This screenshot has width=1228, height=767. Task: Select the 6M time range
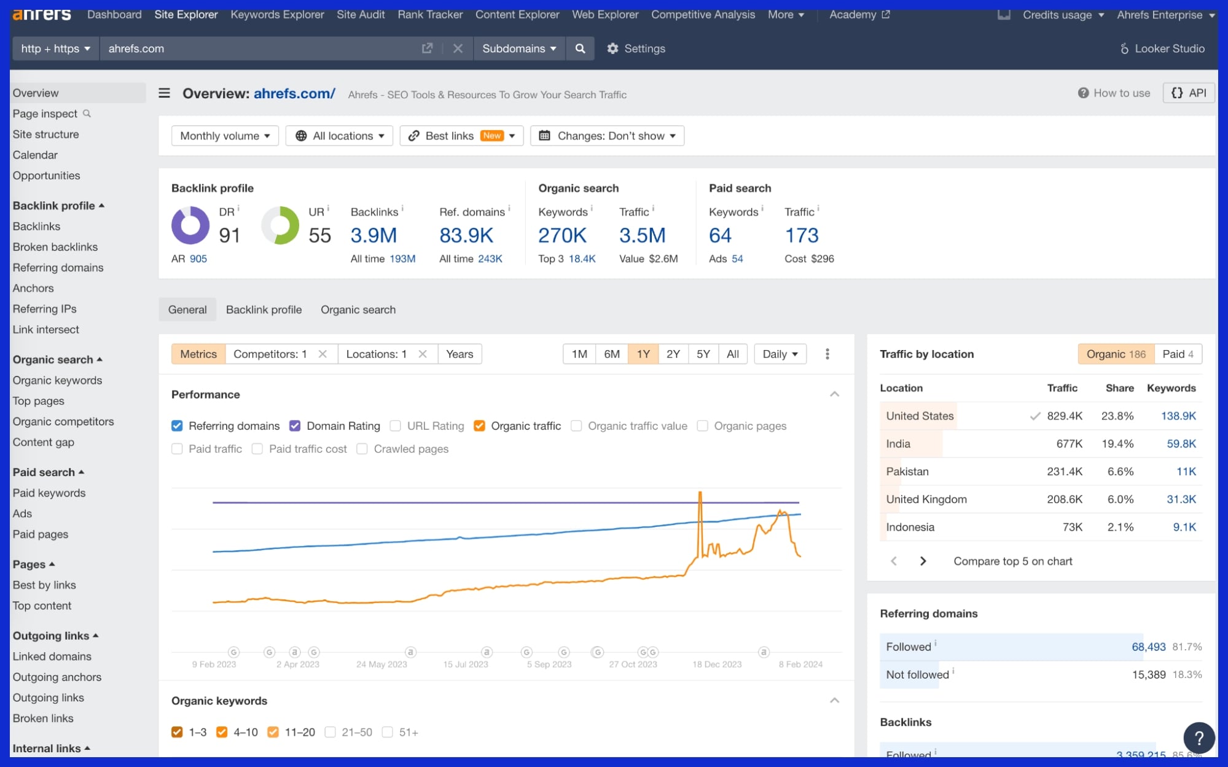tap(612, 354)
